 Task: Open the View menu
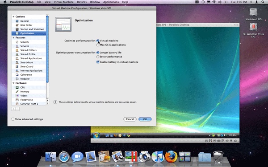click(x=47, y=2)
